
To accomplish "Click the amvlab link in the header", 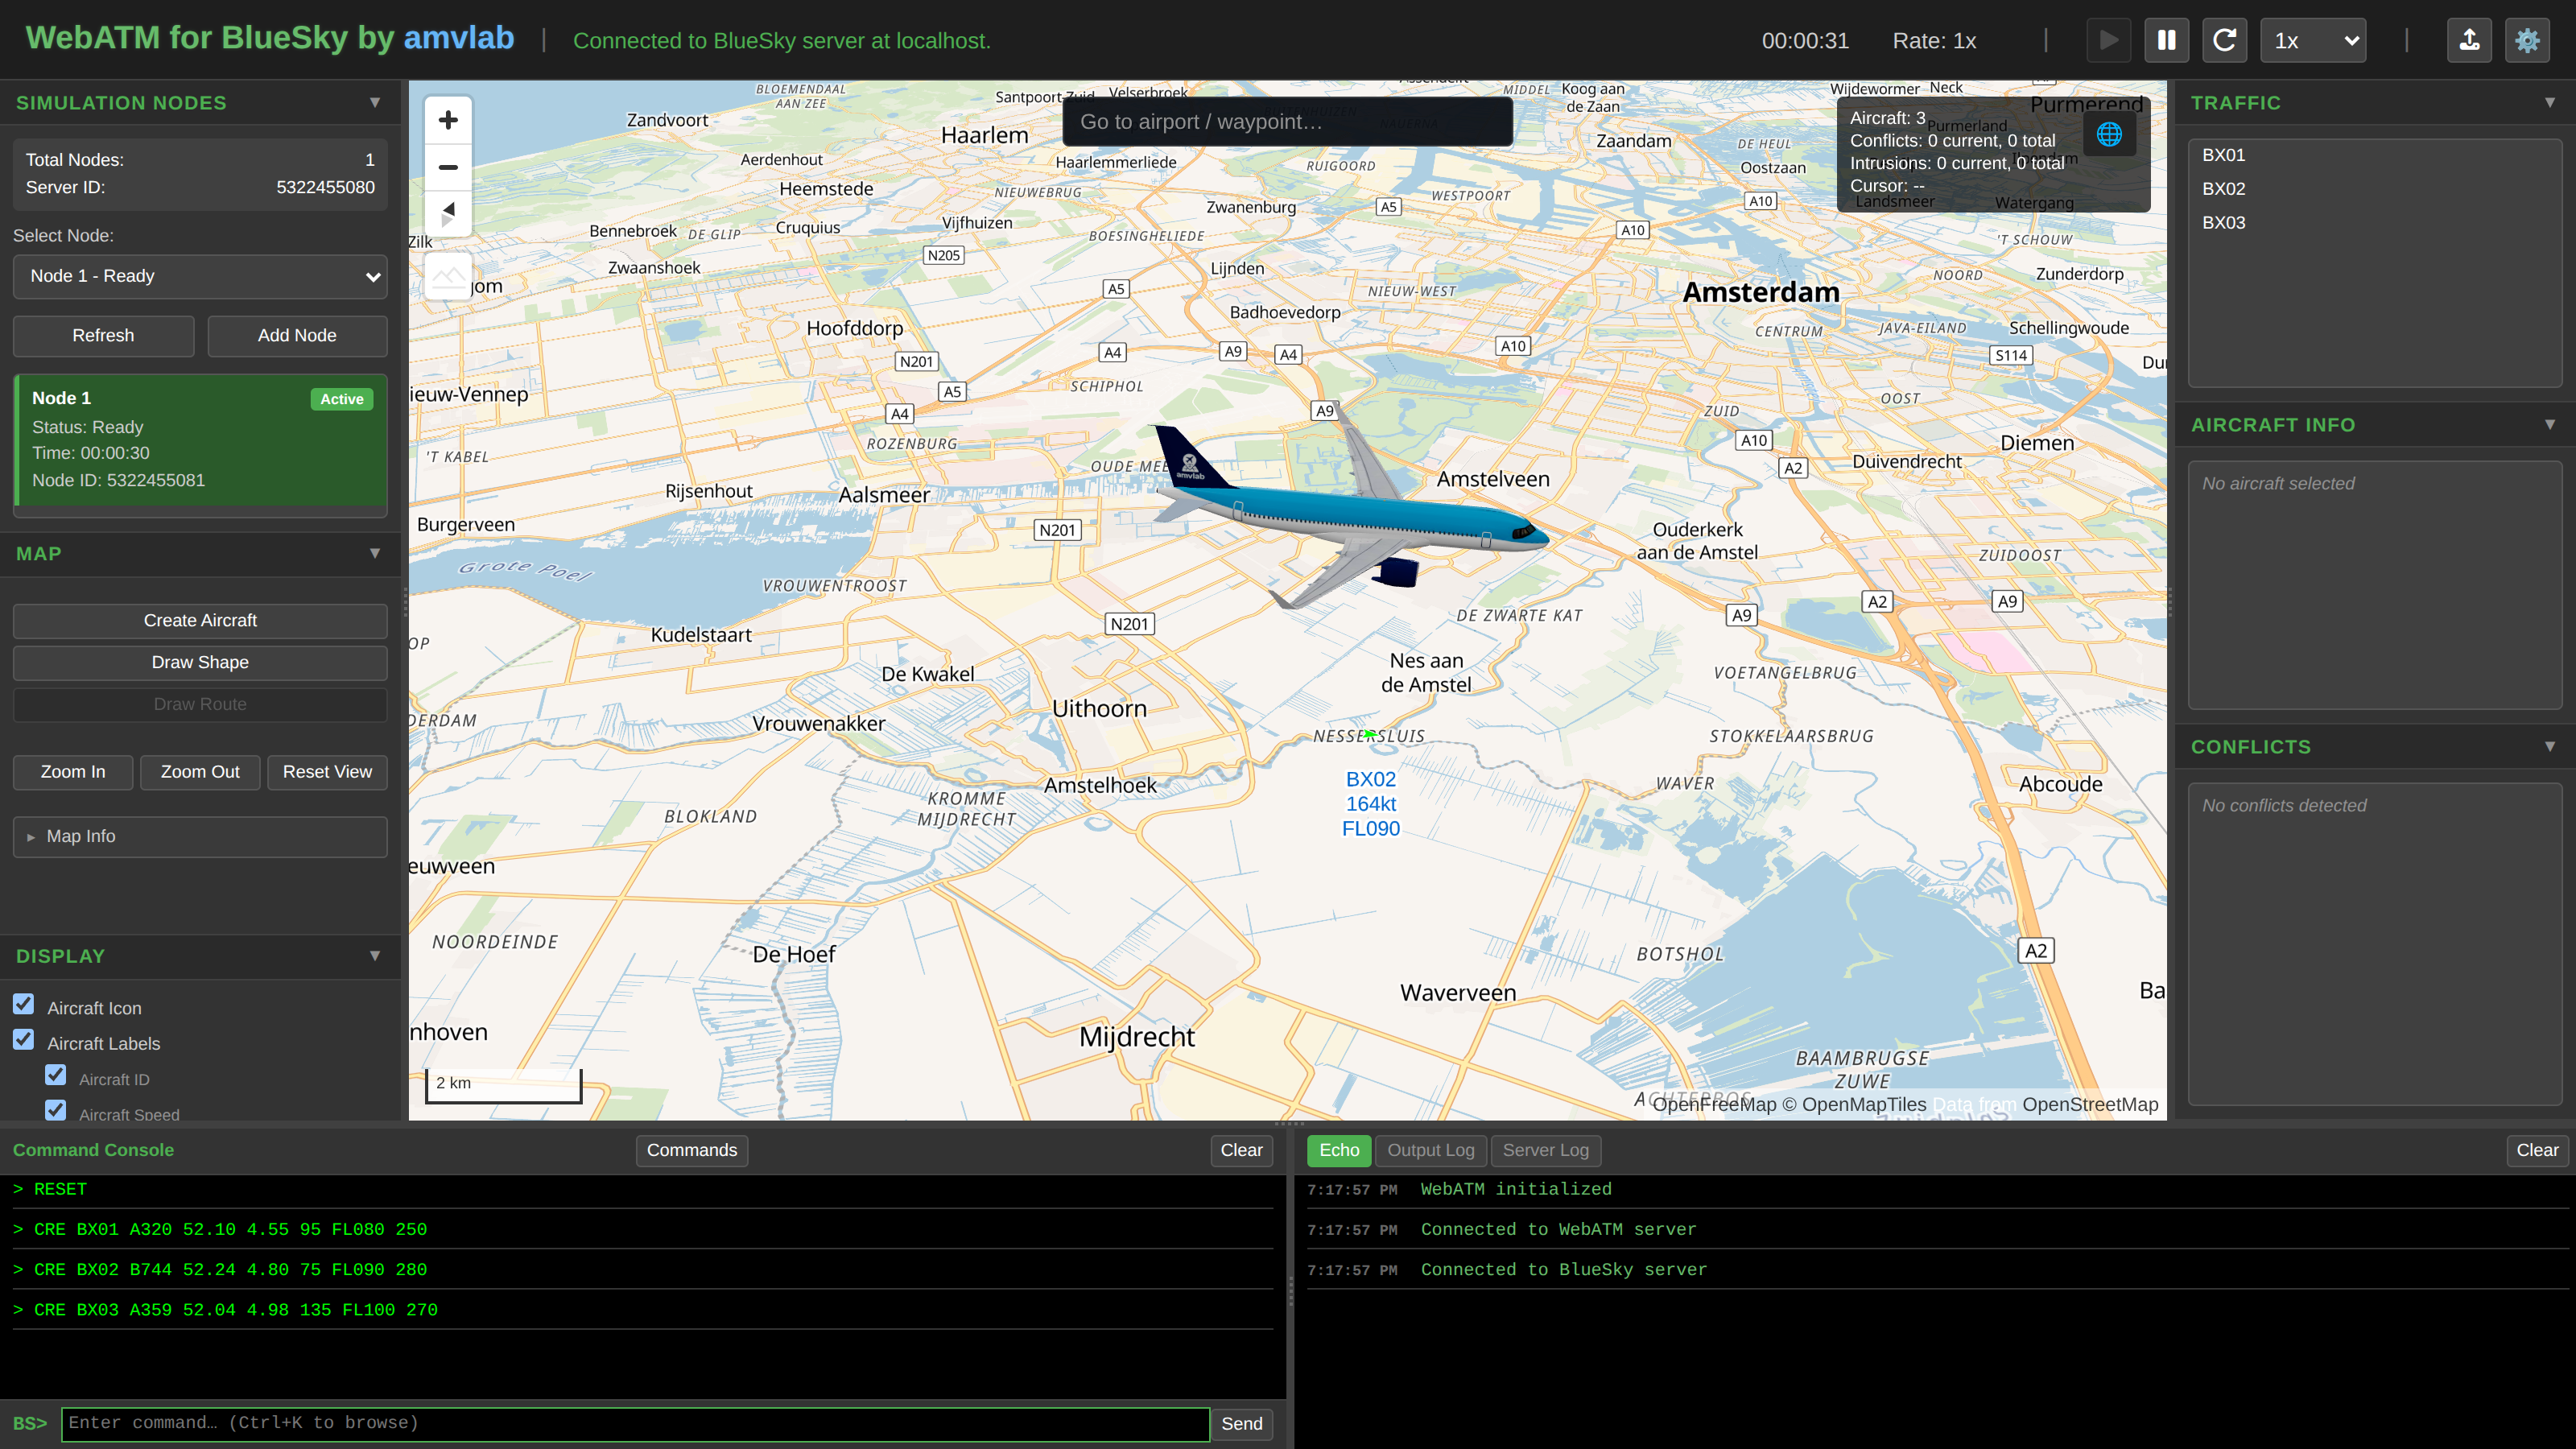I will tap(459, 38).
